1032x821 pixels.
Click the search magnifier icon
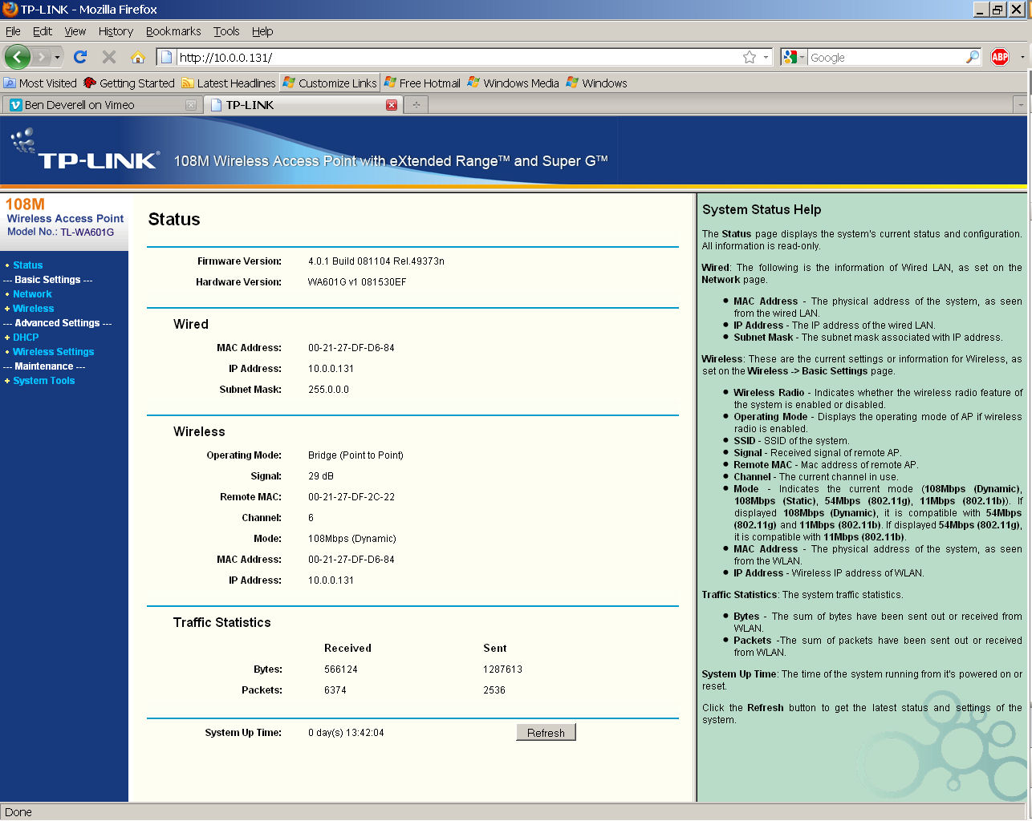[972, 57]
